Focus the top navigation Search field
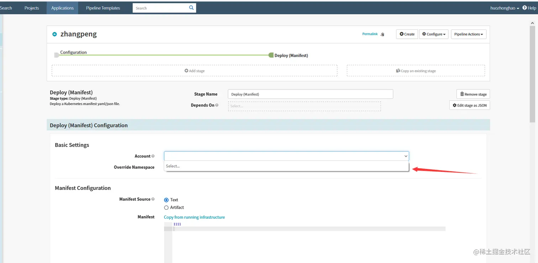Viewport: 538px width, 263px height. (x=160, y=8)
